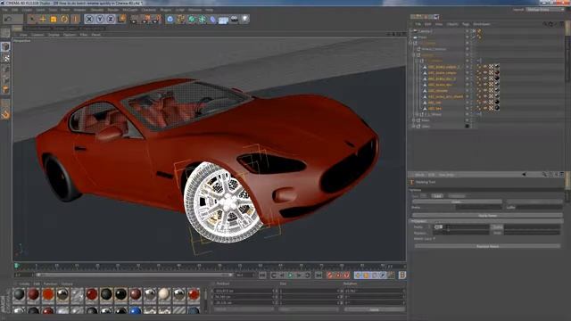Click Render to Picture Viewer icon

click(x=145, y=19)
